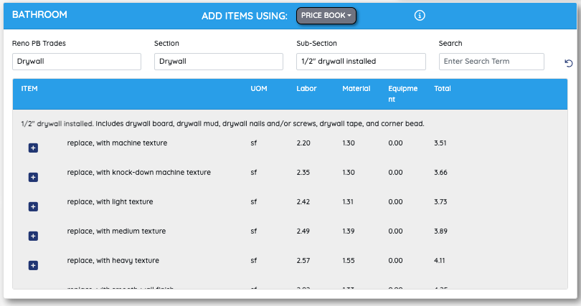Open the Reno PB Trades Drywall field
581x306 pixels.
pyautogui.click(x=77, y=62)
